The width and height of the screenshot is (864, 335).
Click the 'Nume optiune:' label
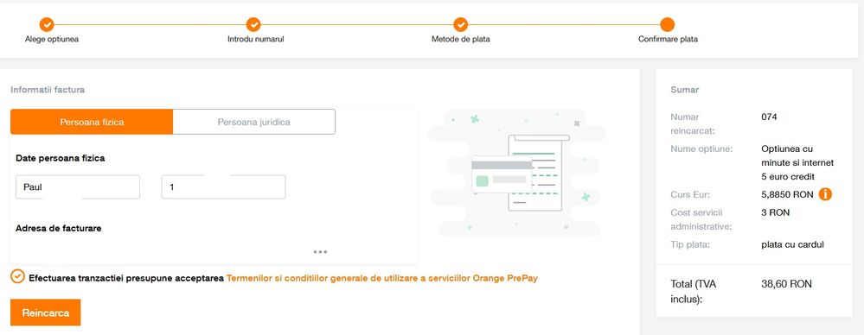coord(701,149)
